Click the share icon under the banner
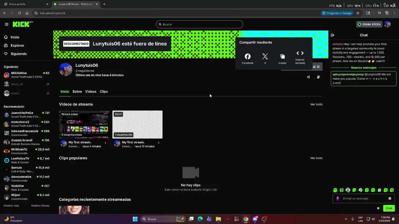The image size is (399, 224). (308, 77)
